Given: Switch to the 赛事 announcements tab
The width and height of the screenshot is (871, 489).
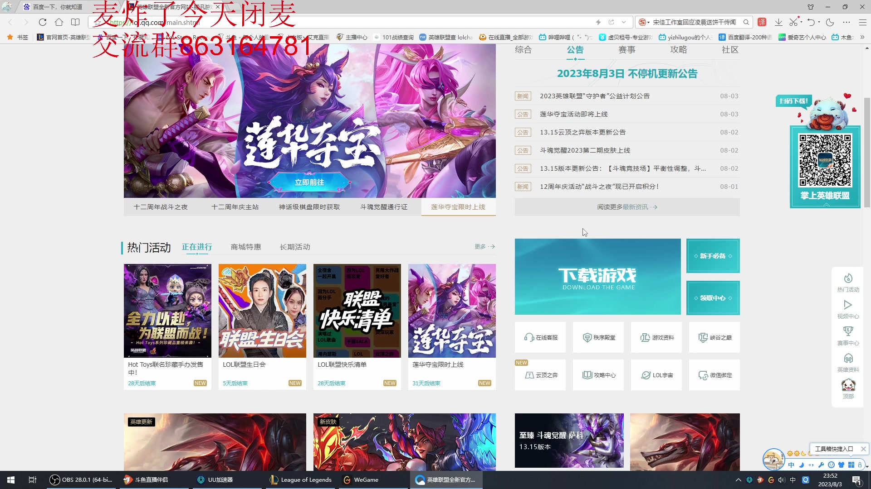Looking at the screenshot, I should point(626,50).
